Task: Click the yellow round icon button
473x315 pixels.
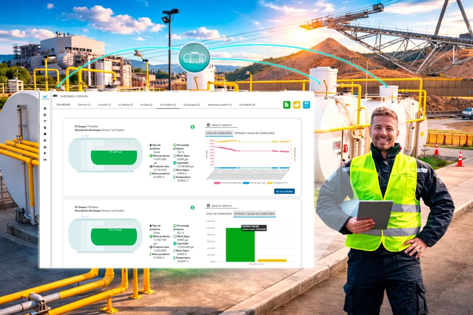Action: tap(297, 105)
